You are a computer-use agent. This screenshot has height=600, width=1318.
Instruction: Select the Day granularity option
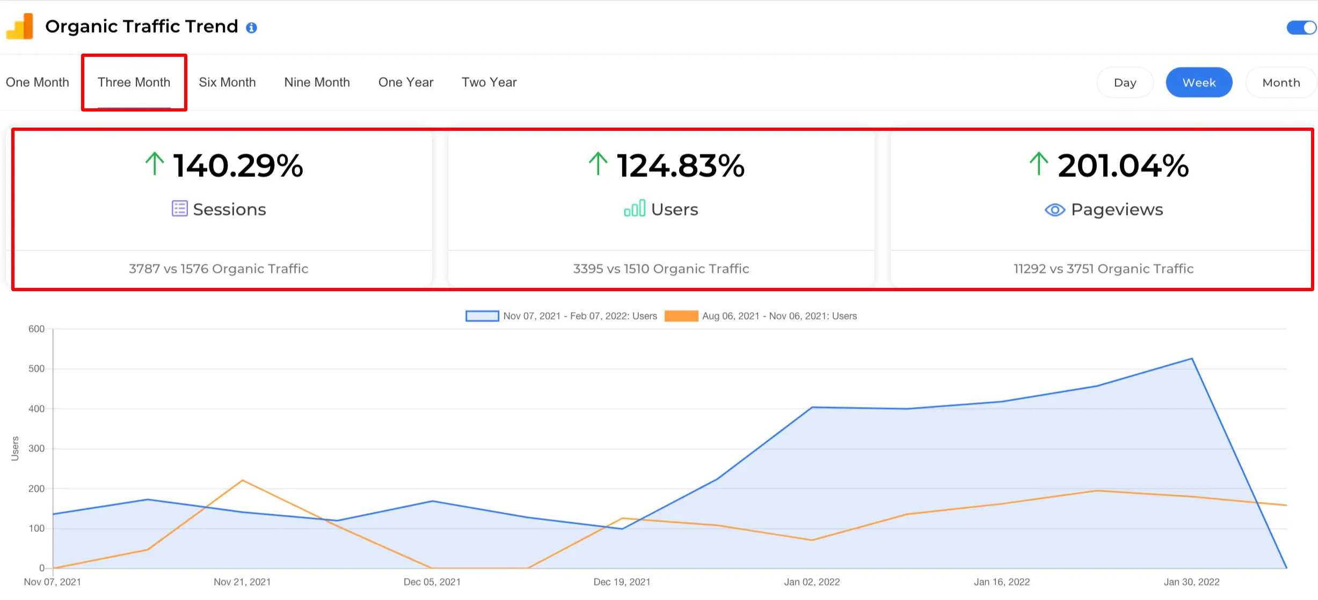pos(1125,83)
